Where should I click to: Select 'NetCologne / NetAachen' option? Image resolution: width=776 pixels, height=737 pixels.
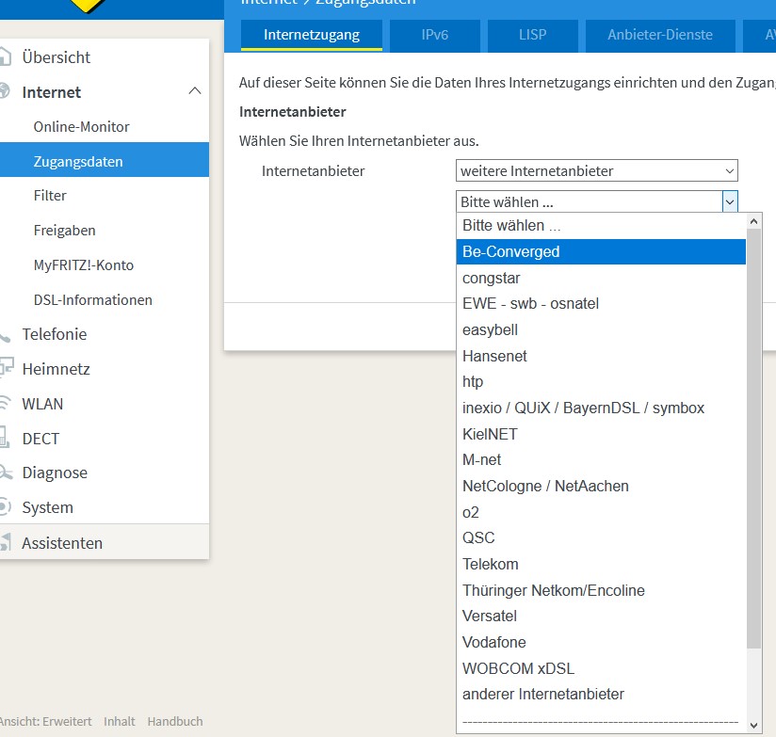coord(601,487)
